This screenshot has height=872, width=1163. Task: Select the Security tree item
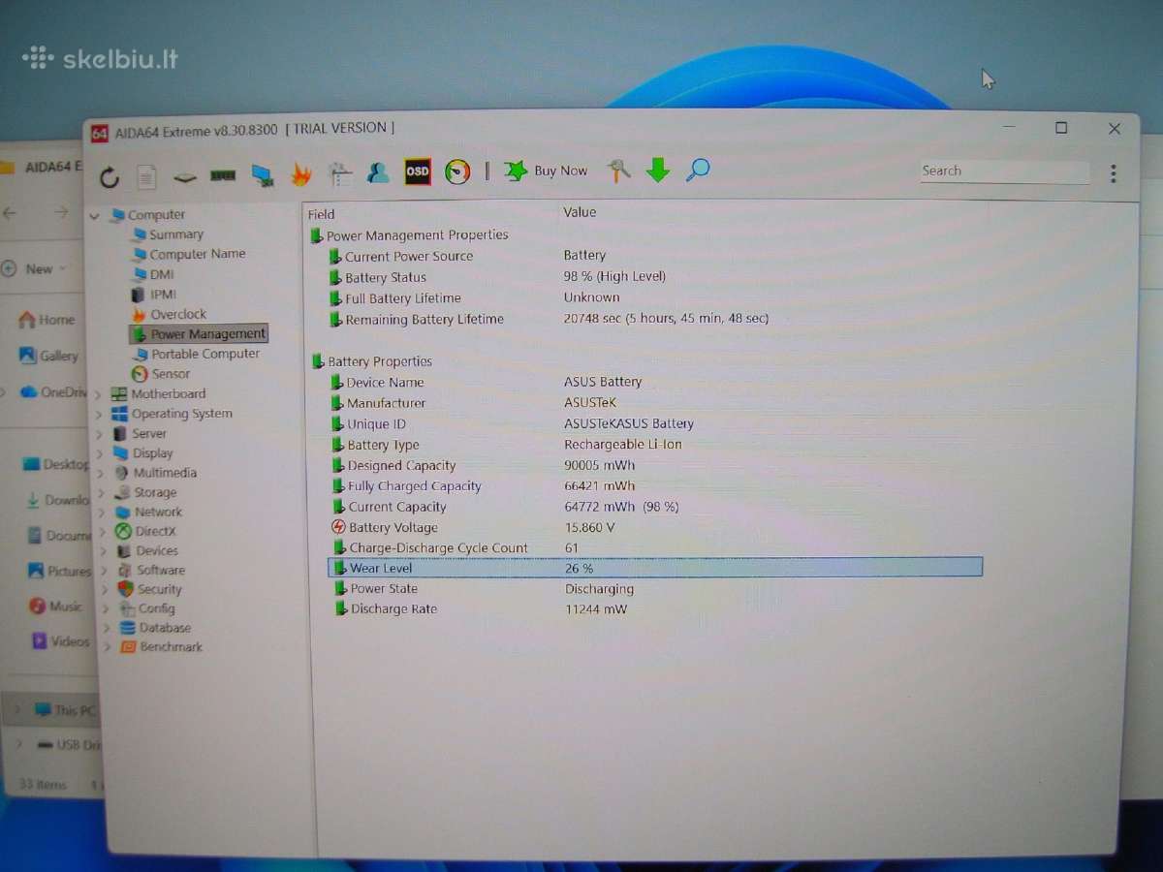pyautogui.click(x=159, y=589)
